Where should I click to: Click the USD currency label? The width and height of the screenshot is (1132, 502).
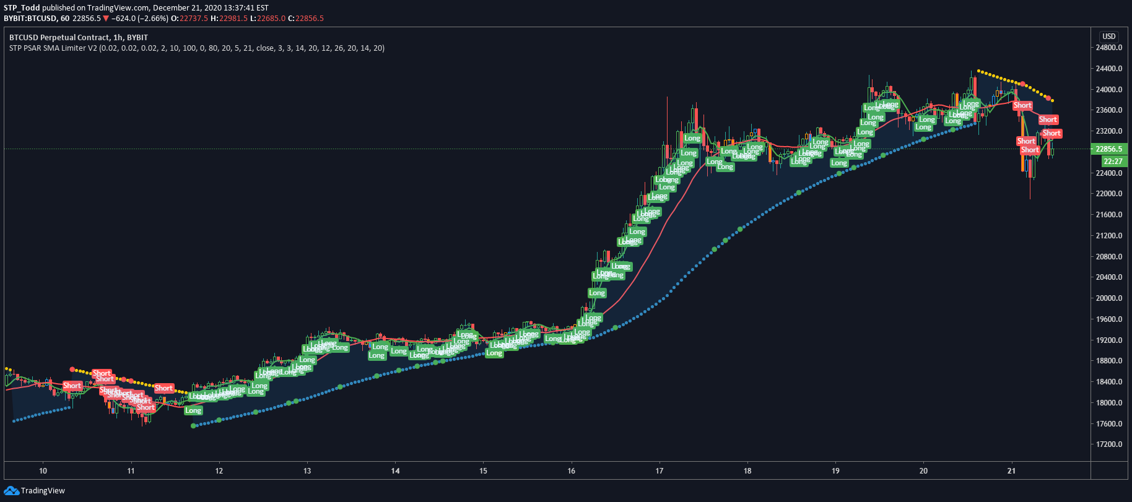1108,37
